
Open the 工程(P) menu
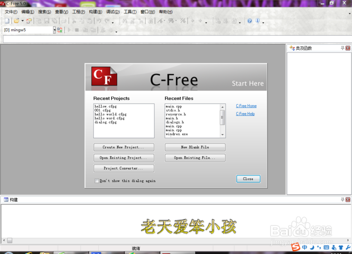[x=78, y=12]
